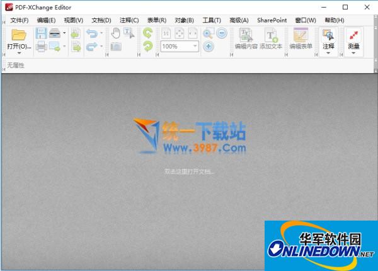Click the Save floppy disk icon
This screenshot has width=378, height=271.
click(41, 33)
